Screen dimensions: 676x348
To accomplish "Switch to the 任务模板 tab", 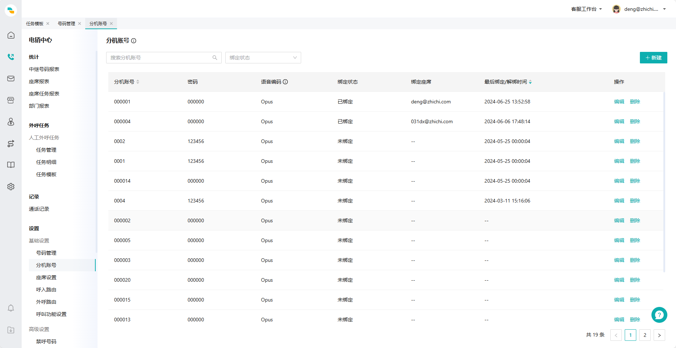I will [35, 23].
